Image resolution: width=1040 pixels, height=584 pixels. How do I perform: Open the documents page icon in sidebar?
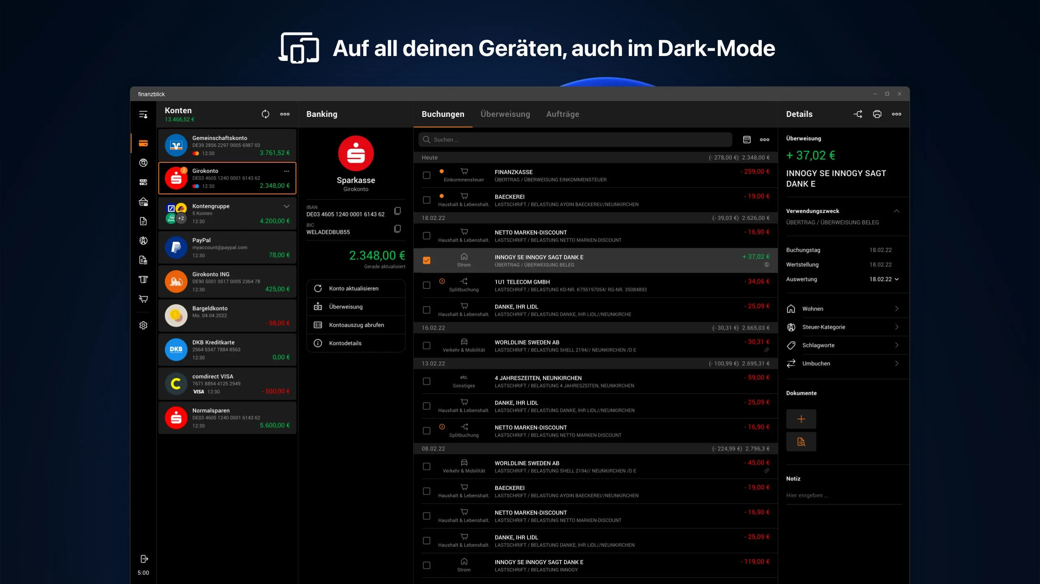(x=143, y=221)
